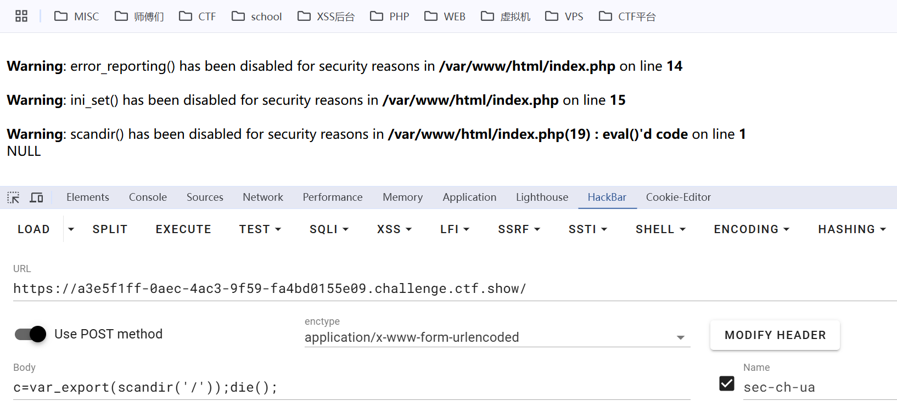Open the CTF bookmarks folder
This screenshot has width=897, height=401.
[198, 16]
